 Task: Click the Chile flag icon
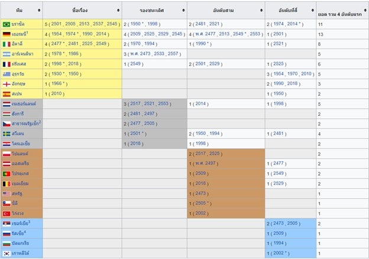7,203
